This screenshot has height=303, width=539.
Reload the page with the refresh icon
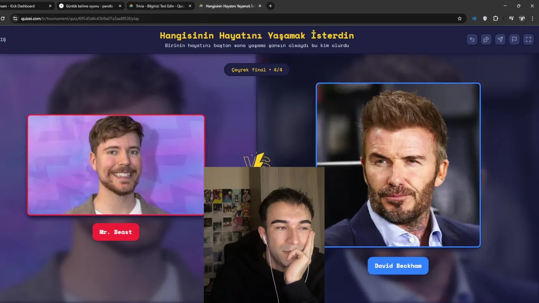3,19
